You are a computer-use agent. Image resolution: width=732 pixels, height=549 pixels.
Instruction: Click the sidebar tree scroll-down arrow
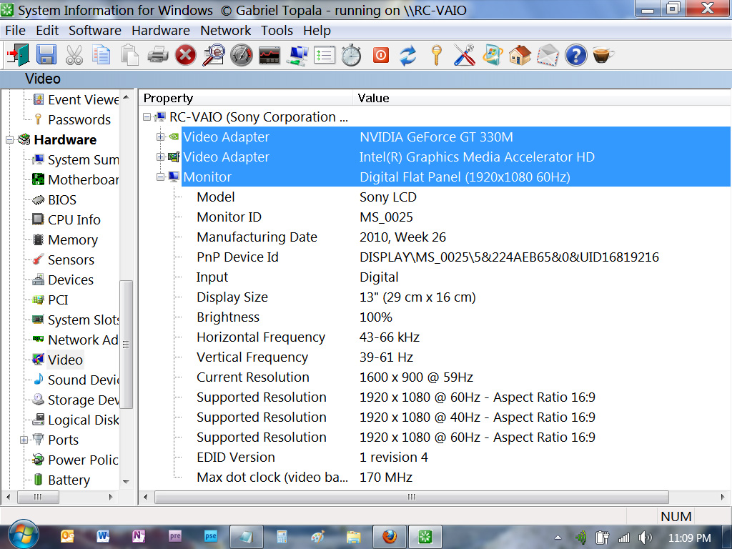point(126,481)
